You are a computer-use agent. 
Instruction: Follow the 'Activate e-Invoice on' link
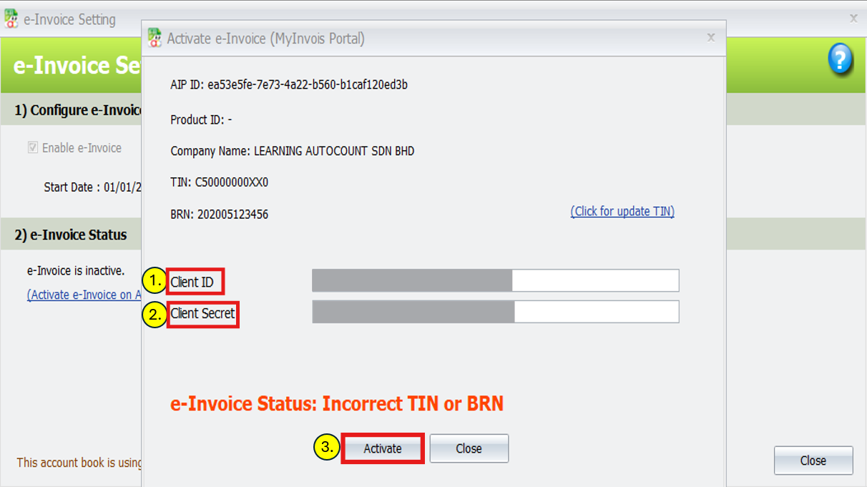pyautogui.click(x=84, y=295)
